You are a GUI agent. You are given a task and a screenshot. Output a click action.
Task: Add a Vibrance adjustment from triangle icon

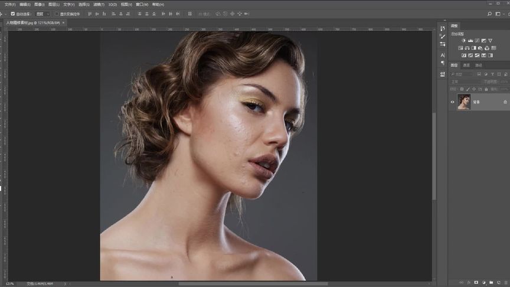click(x=490, y=41)
